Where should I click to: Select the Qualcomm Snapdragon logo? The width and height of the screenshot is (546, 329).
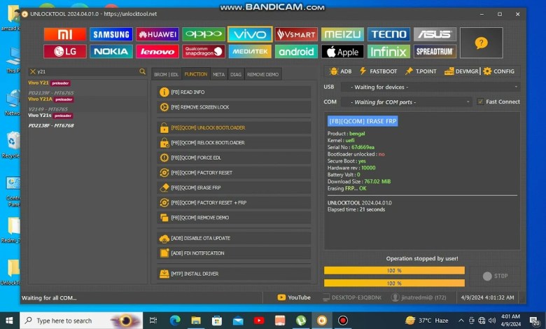(204, 52)
